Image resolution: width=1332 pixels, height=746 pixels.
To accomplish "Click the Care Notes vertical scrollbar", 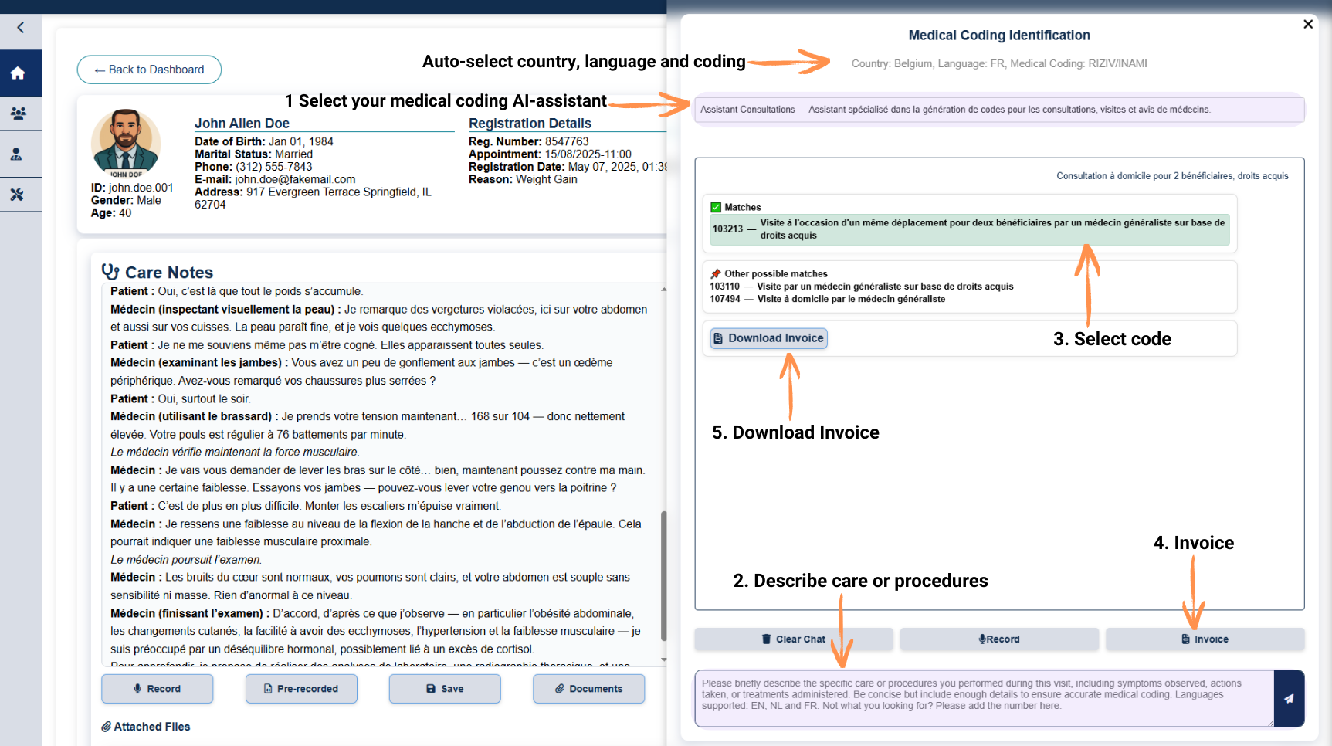I will coord(664,575).
